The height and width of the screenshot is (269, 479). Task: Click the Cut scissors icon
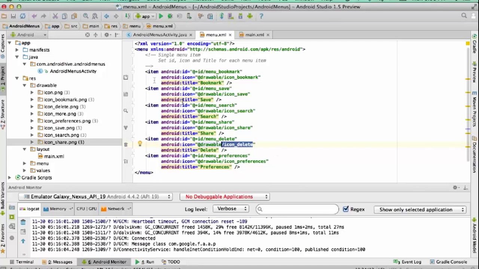55,16
